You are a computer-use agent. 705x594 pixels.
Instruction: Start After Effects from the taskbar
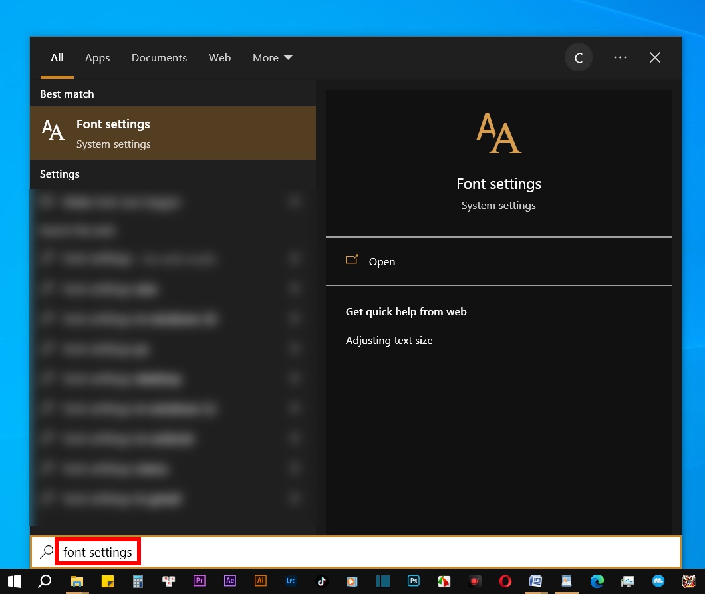[229, 581]
